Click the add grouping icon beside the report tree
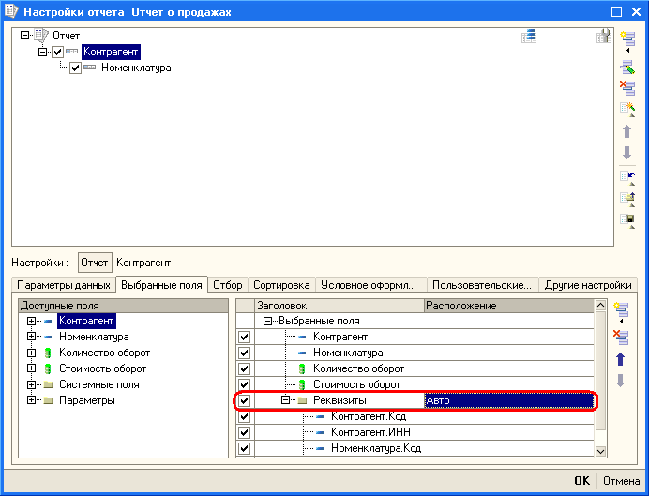 click(626, 39)
